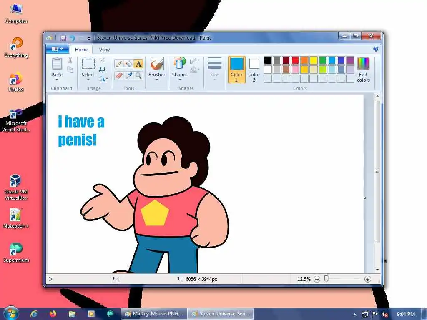Click the 9:04 PM clock
Image resolution: width=427 pixels, height=320 pixels.
(406, 314)
